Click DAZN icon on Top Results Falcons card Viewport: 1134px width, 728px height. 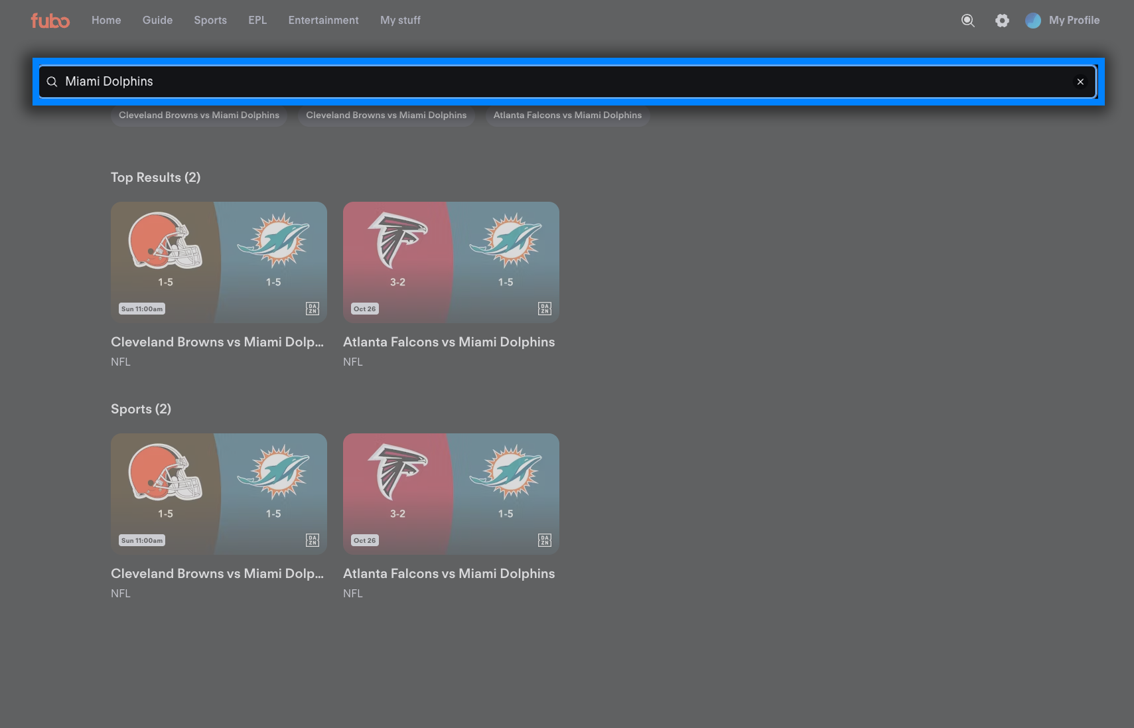pyautogui.click(x=545, y=309)
